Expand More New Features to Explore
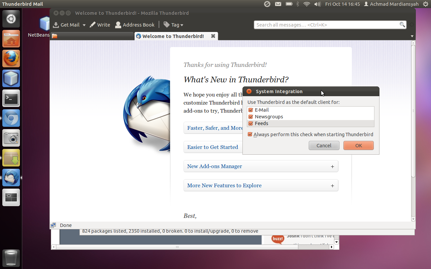The width and height of the screenshot is (431, 269). tap(261, 186)
